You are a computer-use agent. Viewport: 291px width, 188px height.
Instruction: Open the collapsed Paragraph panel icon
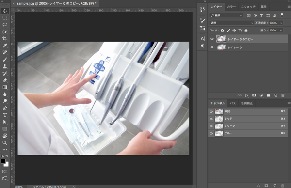tap(202, 46)
